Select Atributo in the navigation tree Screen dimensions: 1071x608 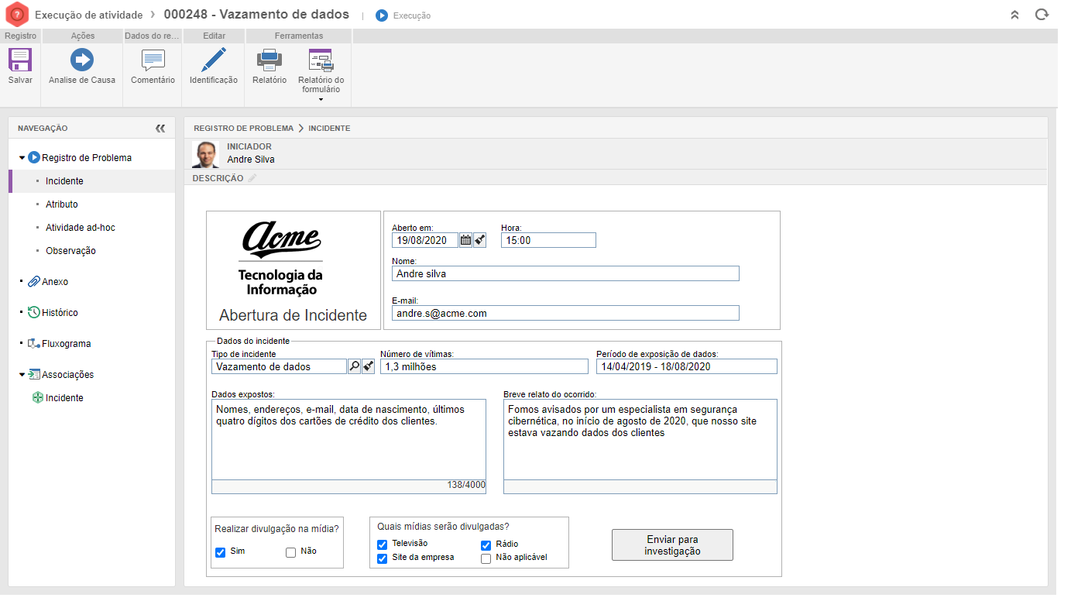click(x=62, y=204)
